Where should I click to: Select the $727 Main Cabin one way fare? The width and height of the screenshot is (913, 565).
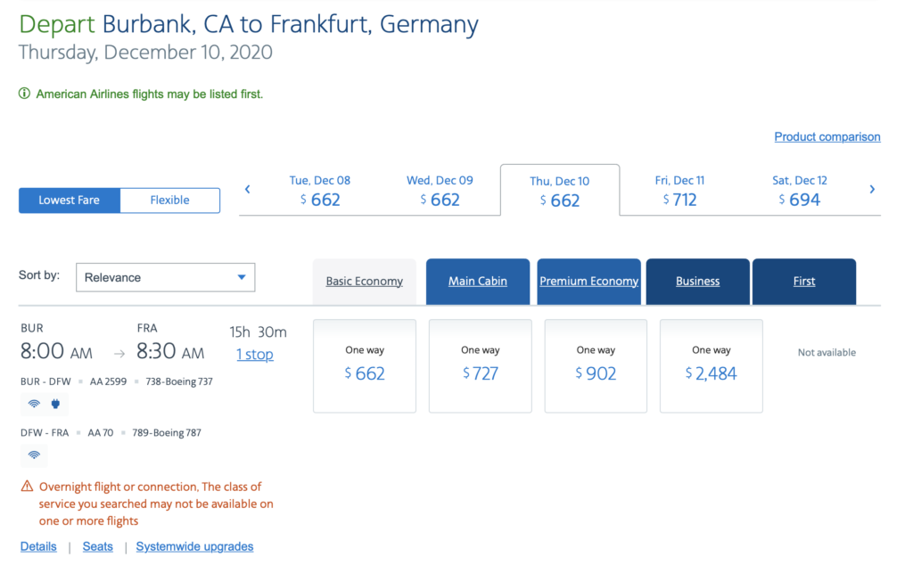[480, 365]
